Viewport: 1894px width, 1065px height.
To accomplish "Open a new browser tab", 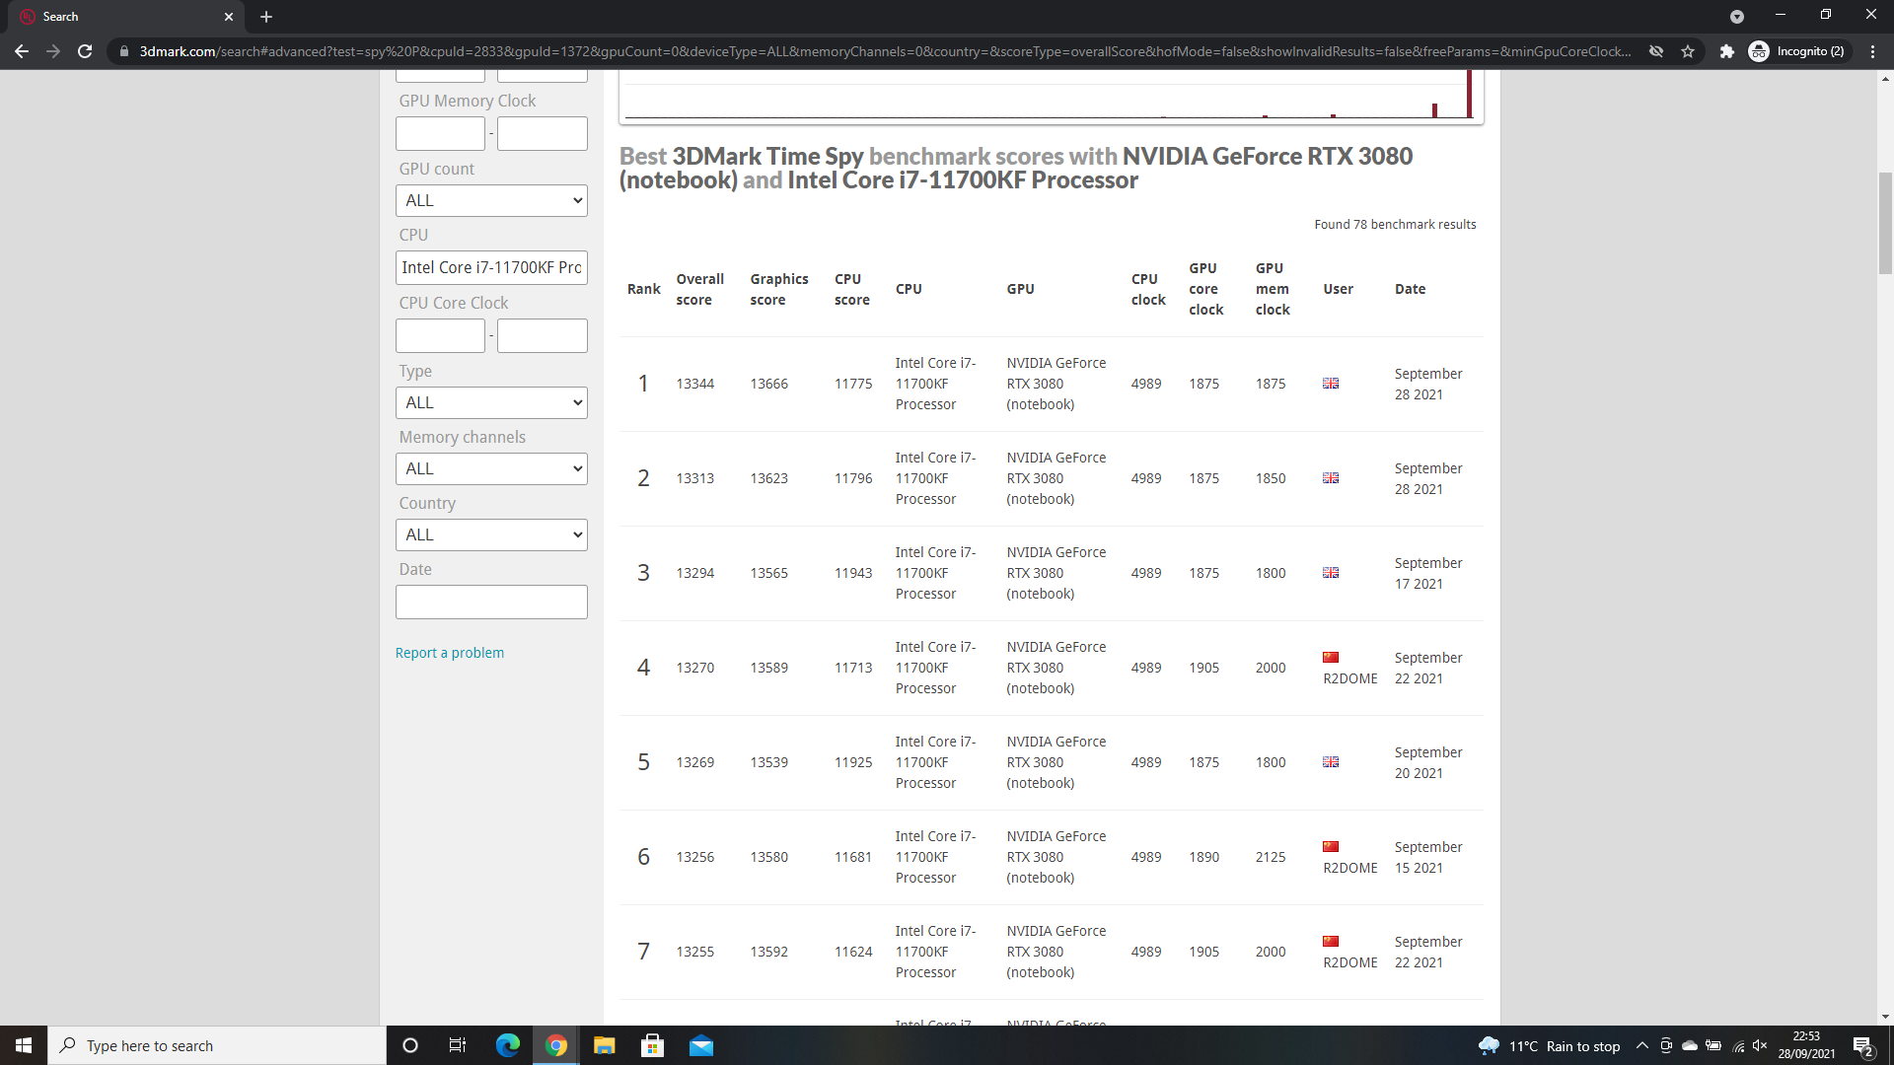I will click(x=266, y=17).
